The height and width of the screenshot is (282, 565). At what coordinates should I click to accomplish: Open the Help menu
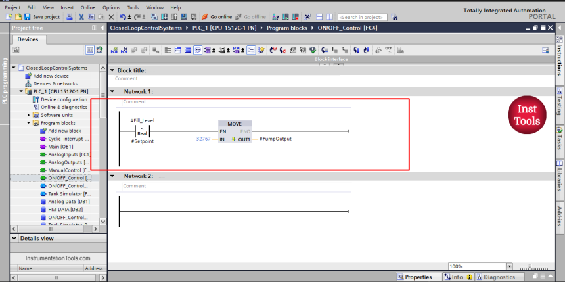(175, 7)
